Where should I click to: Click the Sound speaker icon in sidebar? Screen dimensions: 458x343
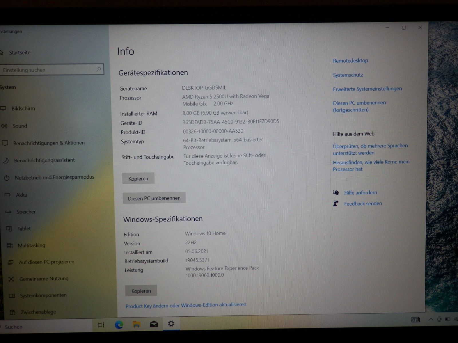tap(4, 126)
